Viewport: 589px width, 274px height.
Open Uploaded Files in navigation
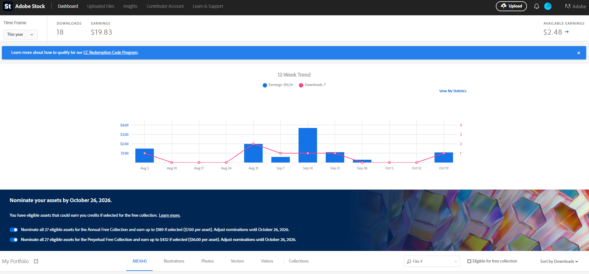pyautogui.click(x=101, y=6)
